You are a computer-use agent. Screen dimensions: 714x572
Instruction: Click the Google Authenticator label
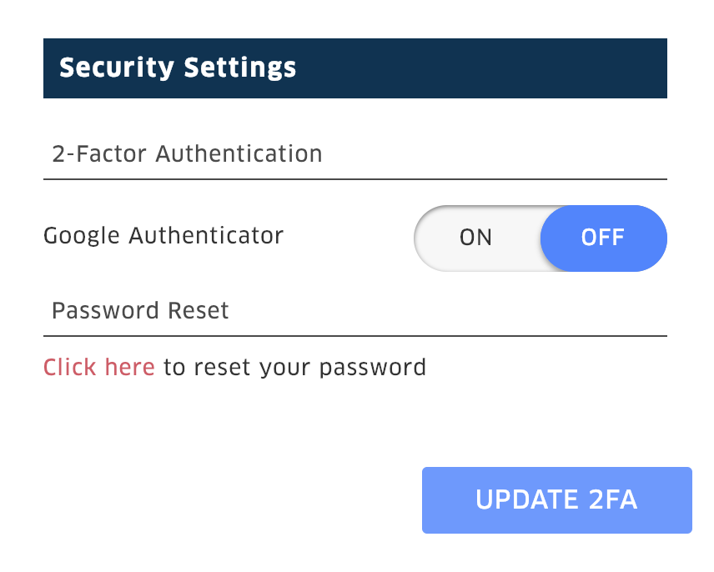click(x=163, y=236)
